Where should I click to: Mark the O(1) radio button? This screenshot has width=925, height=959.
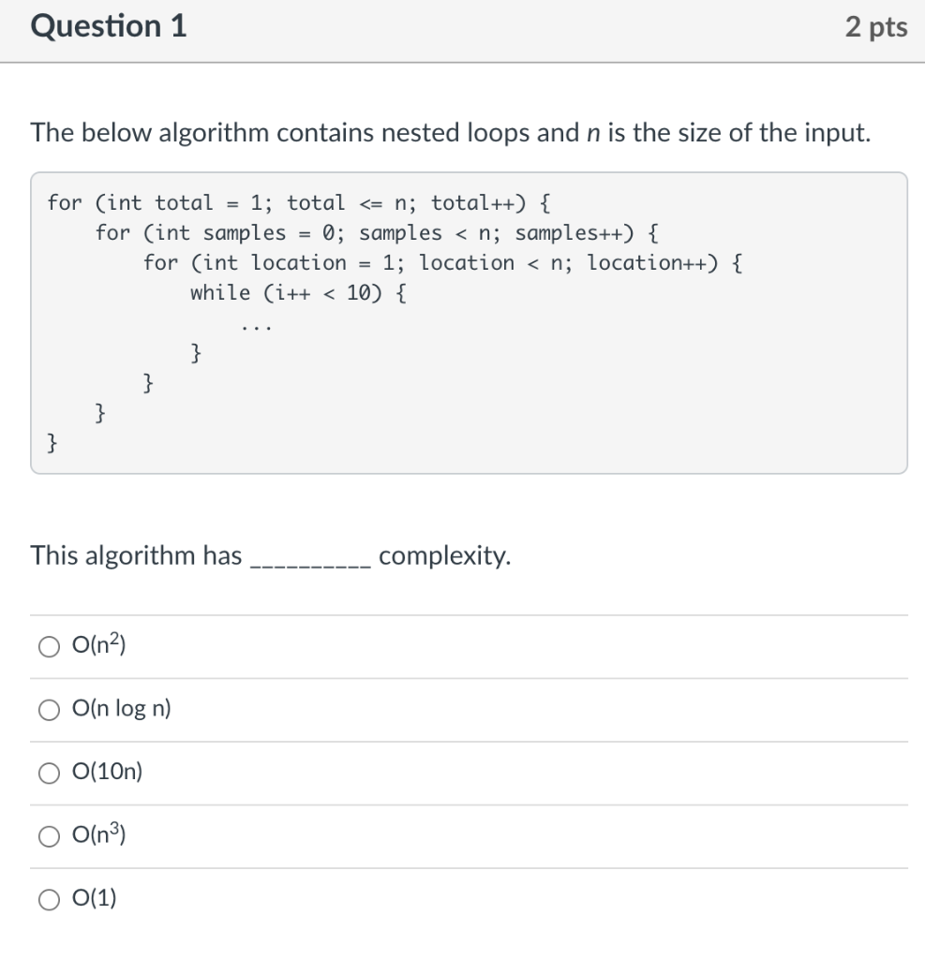(49, 900)
